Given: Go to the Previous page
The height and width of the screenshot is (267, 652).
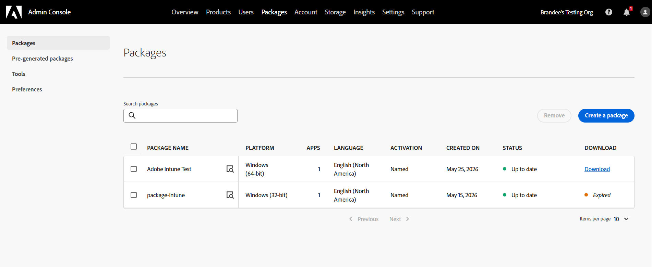Looking at the screenshot, I should coord(364,219).
